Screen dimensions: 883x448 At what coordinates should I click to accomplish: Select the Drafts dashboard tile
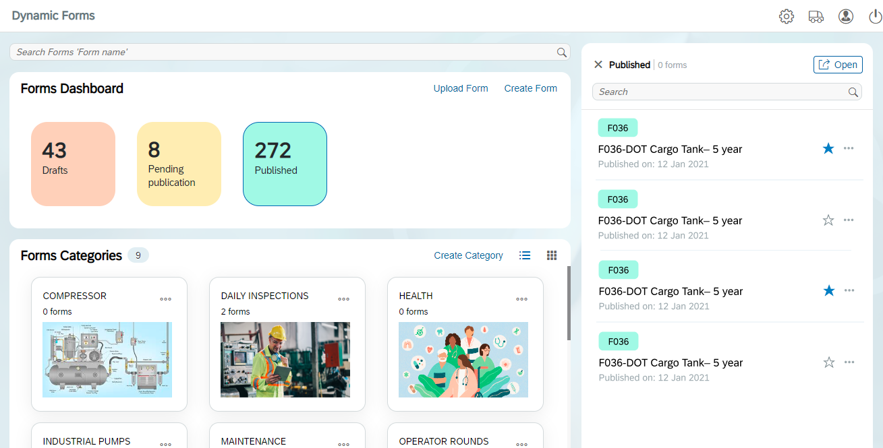point(73,164)
